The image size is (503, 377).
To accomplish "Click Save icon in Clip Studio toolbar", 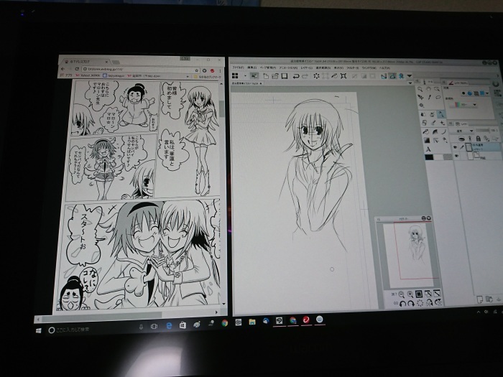I will pyautogui.click(x=285, y=76).
